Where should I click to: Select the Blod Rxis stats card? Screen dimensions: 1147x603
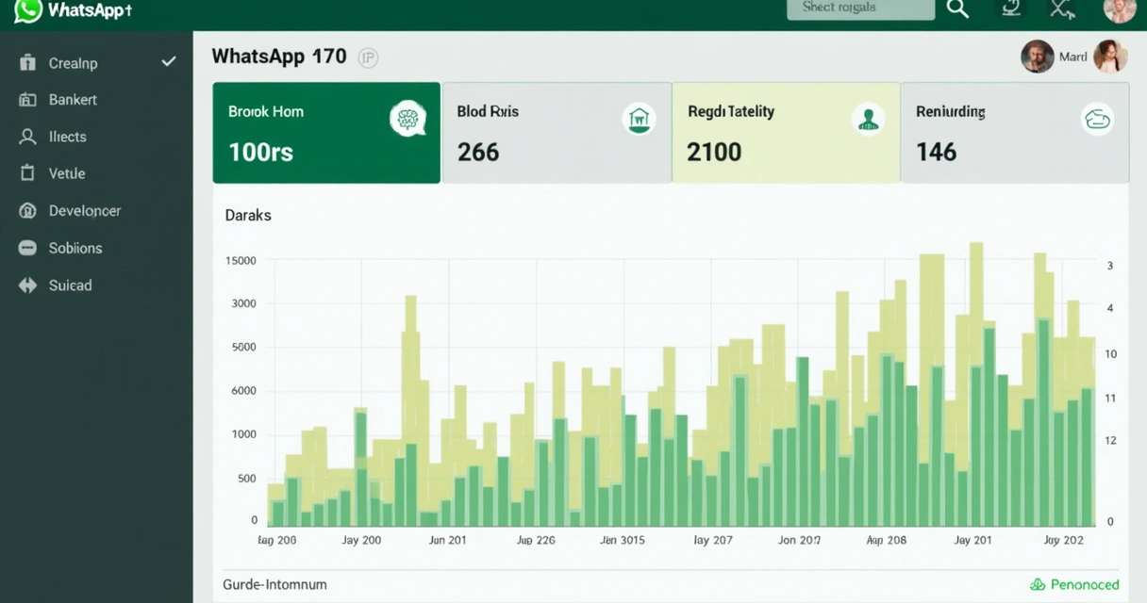point(557,132)
